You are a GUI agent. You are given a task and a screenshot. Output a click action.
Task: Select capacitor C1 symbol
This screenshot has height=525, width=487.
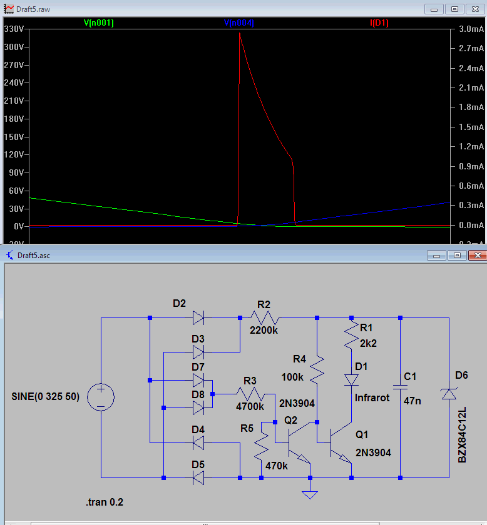click(x=400, y=387)
